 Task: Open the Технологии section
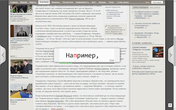(x=68, y=2)
